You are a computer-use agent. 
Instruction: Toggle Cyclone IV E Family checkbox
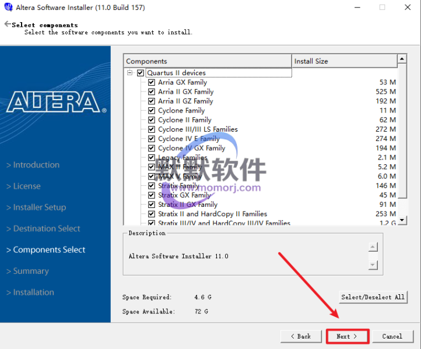click(152, 139)
